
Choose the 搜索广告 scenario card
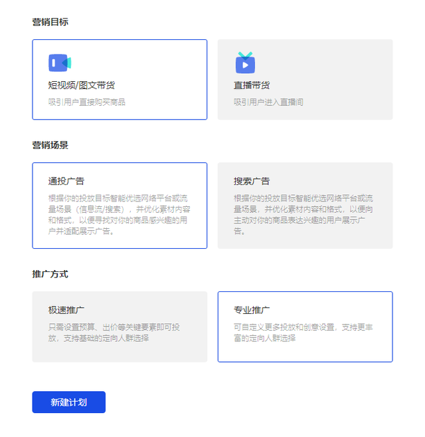click(x=305, y=206)
